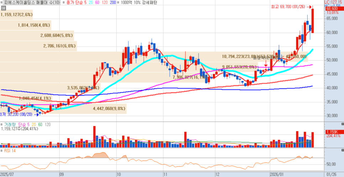Click the 2,706,161(6,0%) volume profile bar
Image resolution: width=344 pixels, height=177 pixels.
[x=38, y=46]
